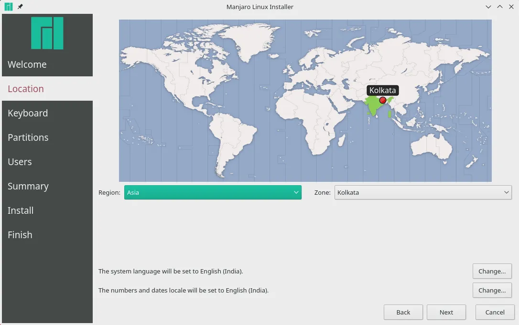The image size is (519, 325).
Task: Click the Cancel button
Action: (495, 312)
